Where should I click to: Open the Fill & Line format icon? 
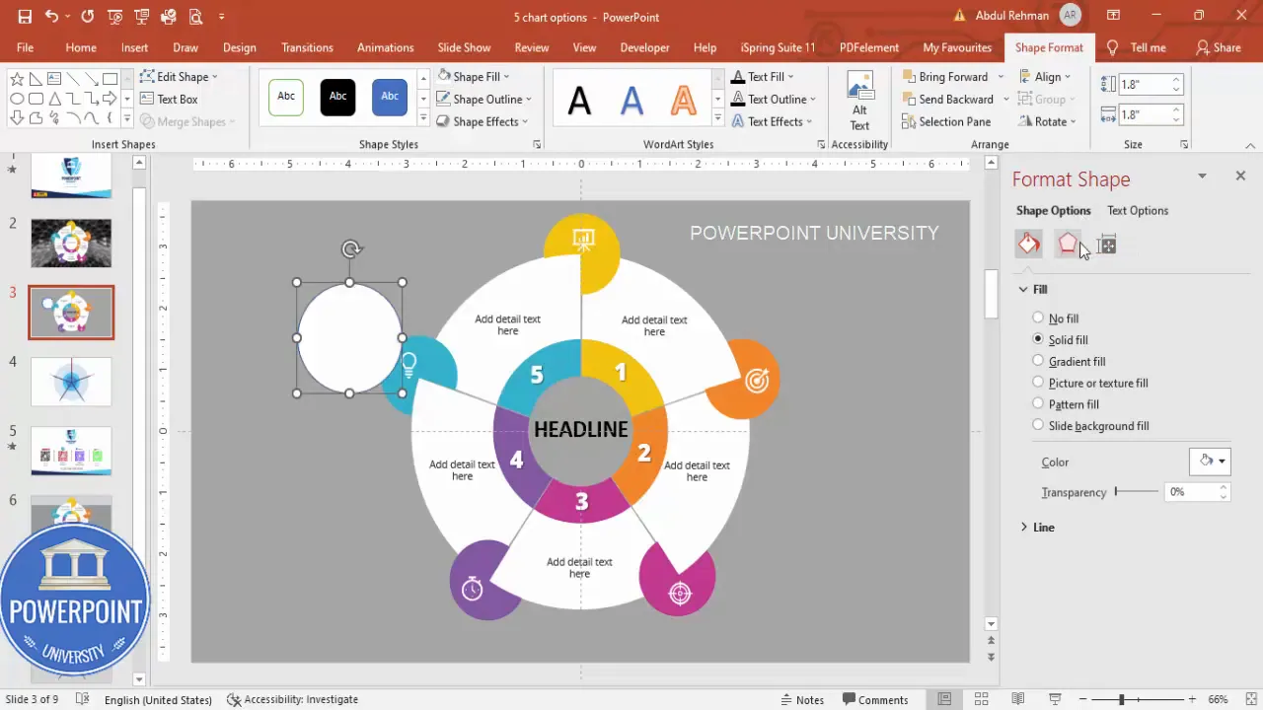1029,245
